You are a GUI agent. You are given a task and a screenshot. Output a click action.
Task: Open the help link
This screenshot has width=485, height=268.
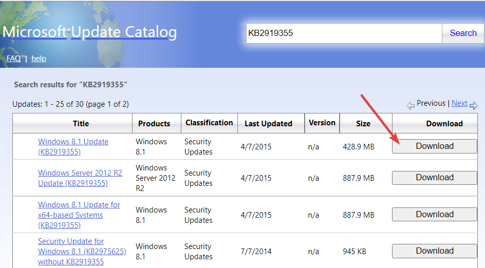[x=39, y=59]
